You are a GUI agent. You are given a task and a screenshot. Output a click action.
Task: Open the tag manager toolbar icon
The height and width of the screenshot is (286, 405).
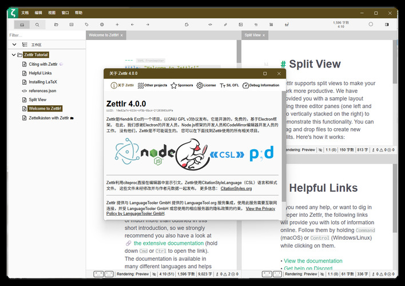click(86, 25)
